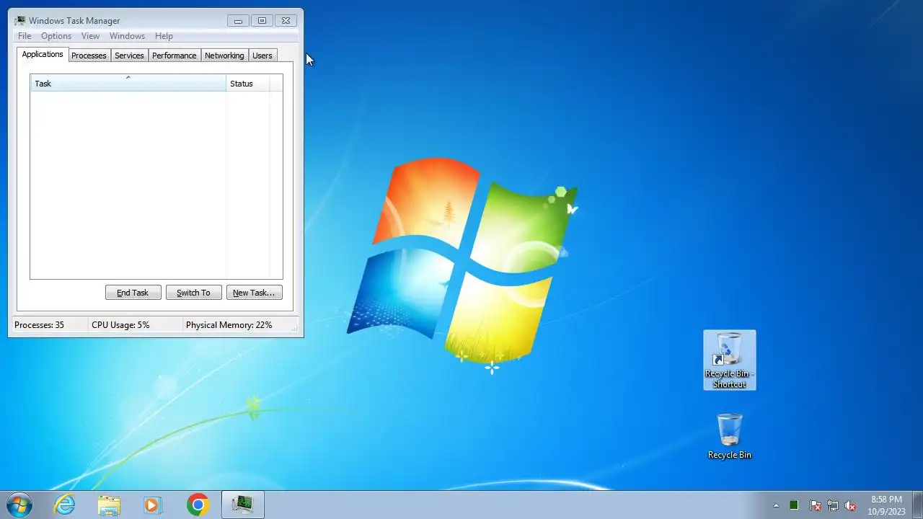The image size is (923, 519).
Task: Sort by the Status column header
Action: pos(248,83)
